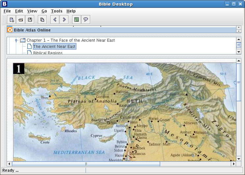Go back with the left arrow icon
This screenshot has width=245, height=175.
tap(55, 20)
